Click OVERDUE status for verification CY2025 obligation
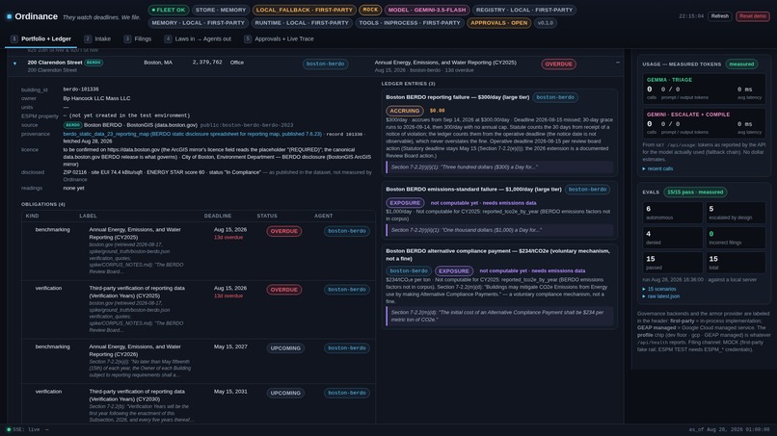This screenshot has height=436, width=777. click(284, 290)
